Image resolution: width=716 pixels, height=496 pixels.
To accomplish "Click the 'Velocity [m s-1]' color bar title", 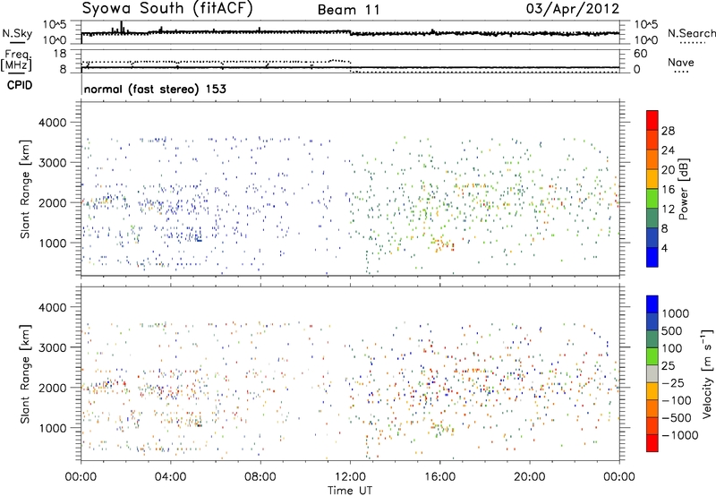I will pyautogui.click(x=707, y=373).
